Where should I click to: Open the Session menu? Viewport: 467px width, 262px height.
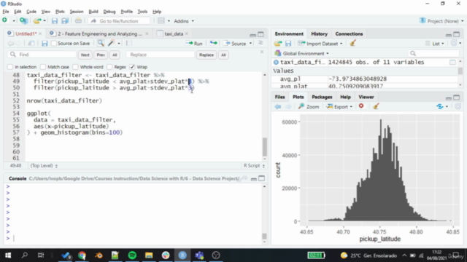tap(77, 12)
